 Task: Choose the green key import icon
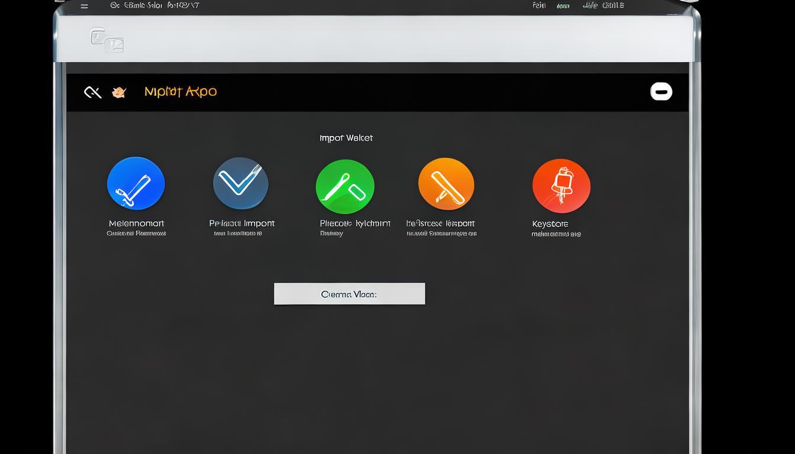point(345,186)
